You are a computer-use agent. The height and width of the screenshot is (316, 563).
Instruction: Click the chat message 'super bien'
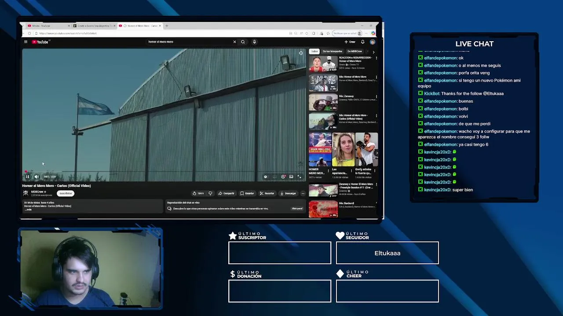(462, 190)
